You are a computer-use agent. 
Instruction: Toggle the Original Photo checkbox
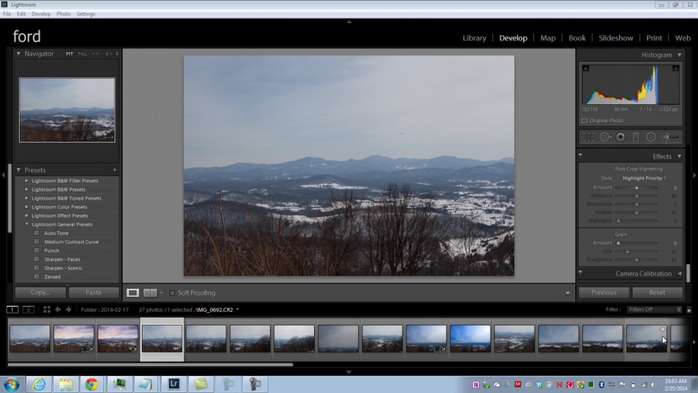point(585,121)
